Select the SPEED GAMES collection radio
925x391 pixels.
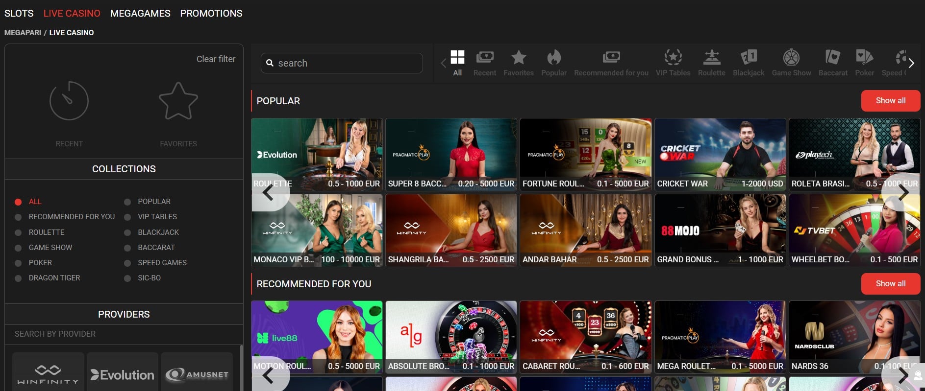point(127,263)
